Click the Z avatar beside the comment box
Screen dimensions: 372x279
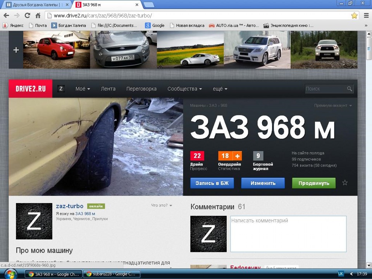point(208,234)
